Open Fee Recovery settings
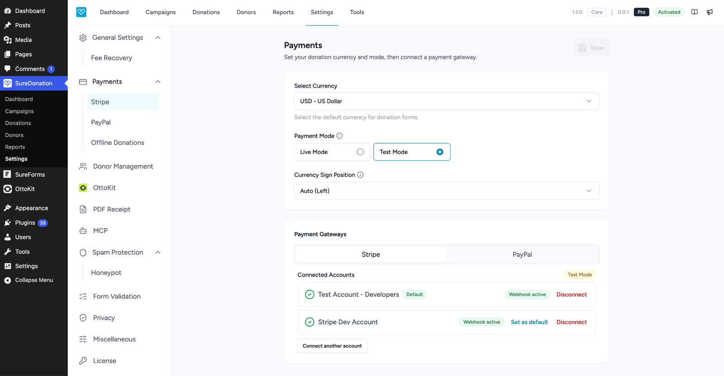 tap(111, 58)
